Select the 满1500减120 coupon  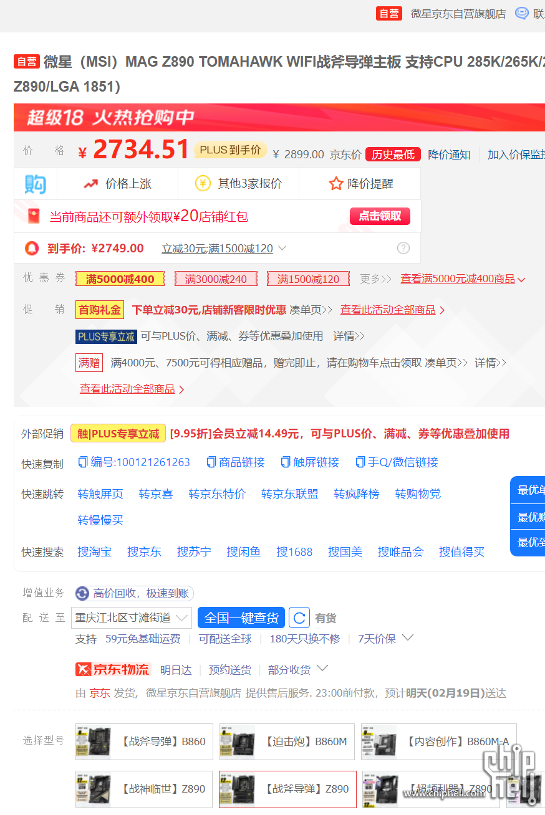click(x=308, y=279)
